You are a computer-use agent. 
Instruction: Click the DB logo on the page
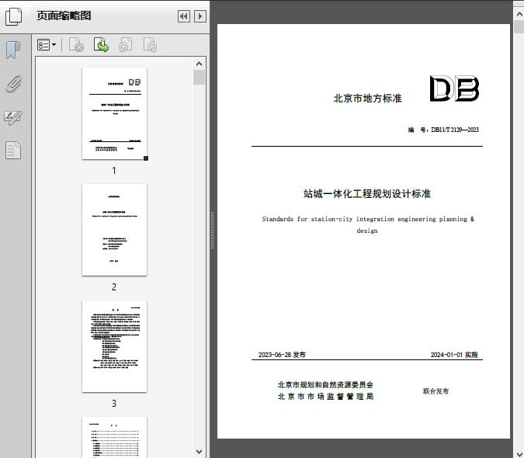pyautogui.click(x=454, y=88)
